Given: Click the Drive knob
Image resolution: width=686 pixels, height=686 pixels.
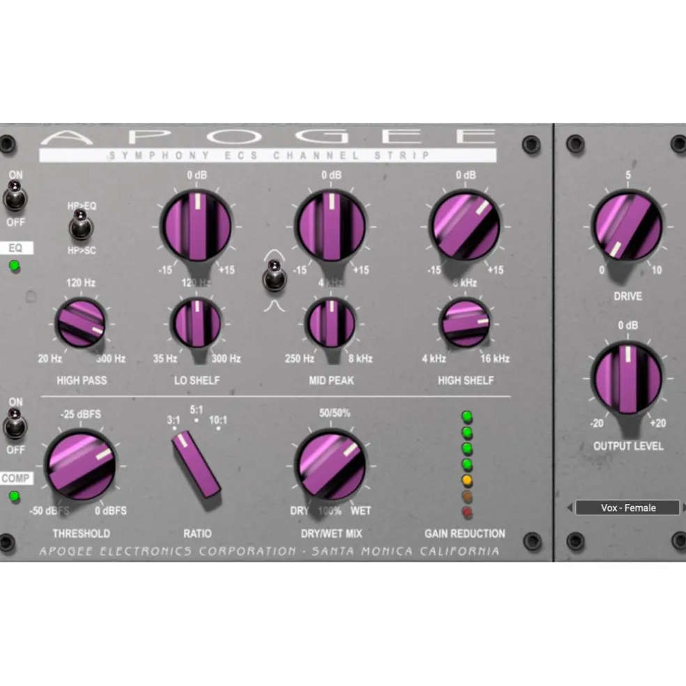Looking at the screenshot, I should click(627, 227).
